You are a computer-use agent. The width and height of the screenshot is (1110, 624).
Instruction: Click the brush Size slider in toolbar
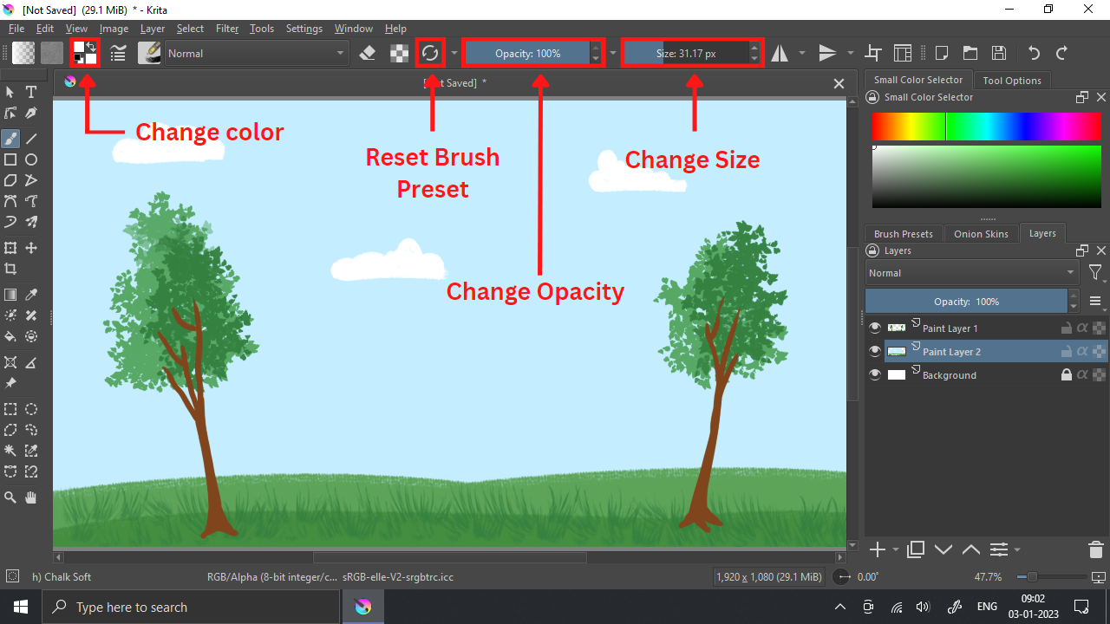[x=686, y=53]
